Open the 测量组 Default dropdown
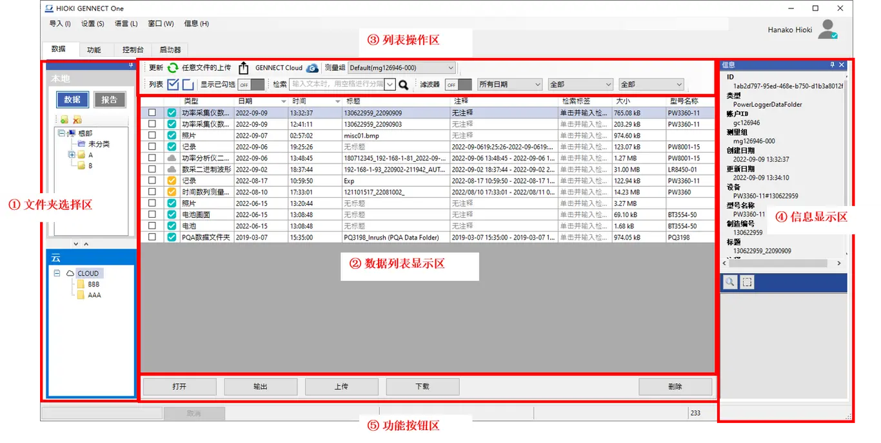The image size is (881, 443). point(401,68)
